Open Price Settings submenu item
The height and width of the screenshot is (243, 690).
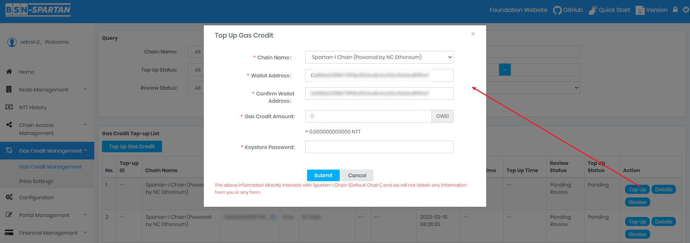(36, 181)
